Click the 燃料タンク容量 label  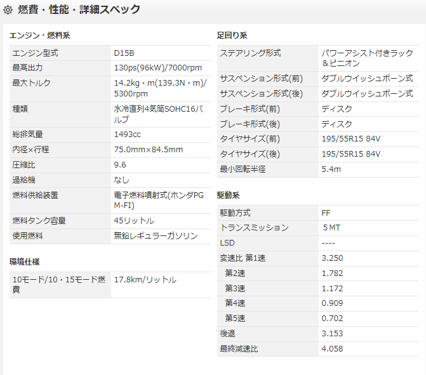tap(39, 220)
